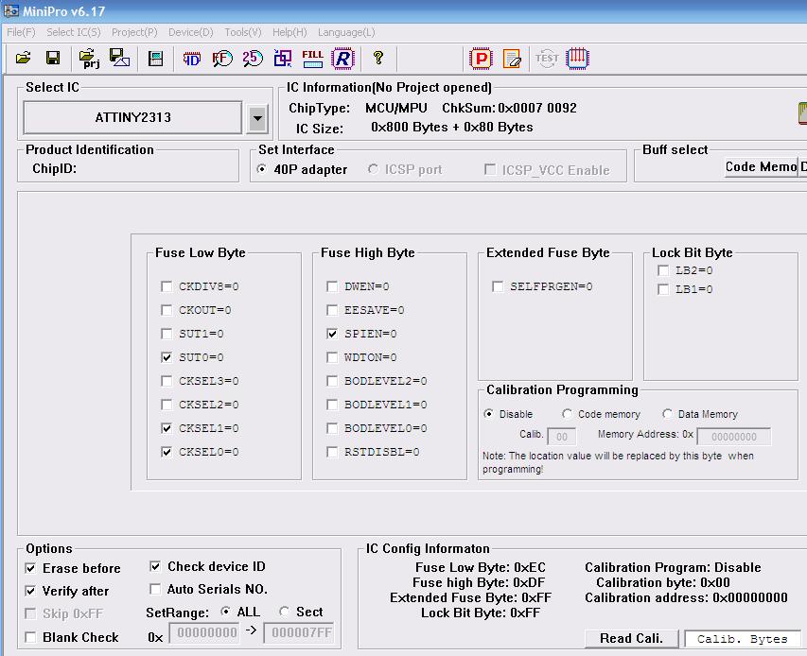Click the R read chip icon

click(343, 58)
